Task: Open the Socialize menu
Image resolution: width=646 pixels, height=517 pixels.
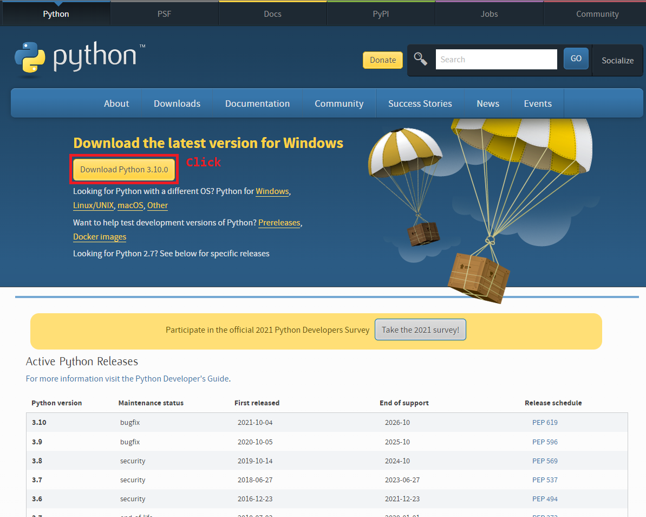Action: pos(618,61)
